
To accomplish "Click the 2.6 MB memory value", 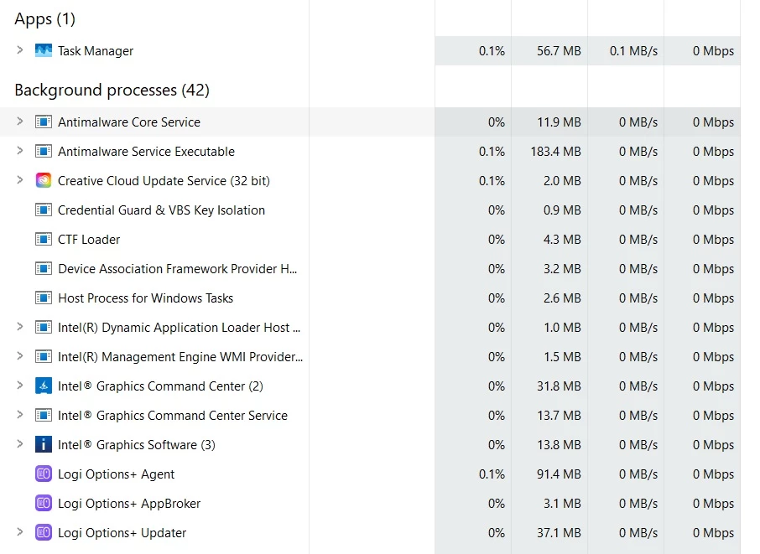I will click(562, 298).
